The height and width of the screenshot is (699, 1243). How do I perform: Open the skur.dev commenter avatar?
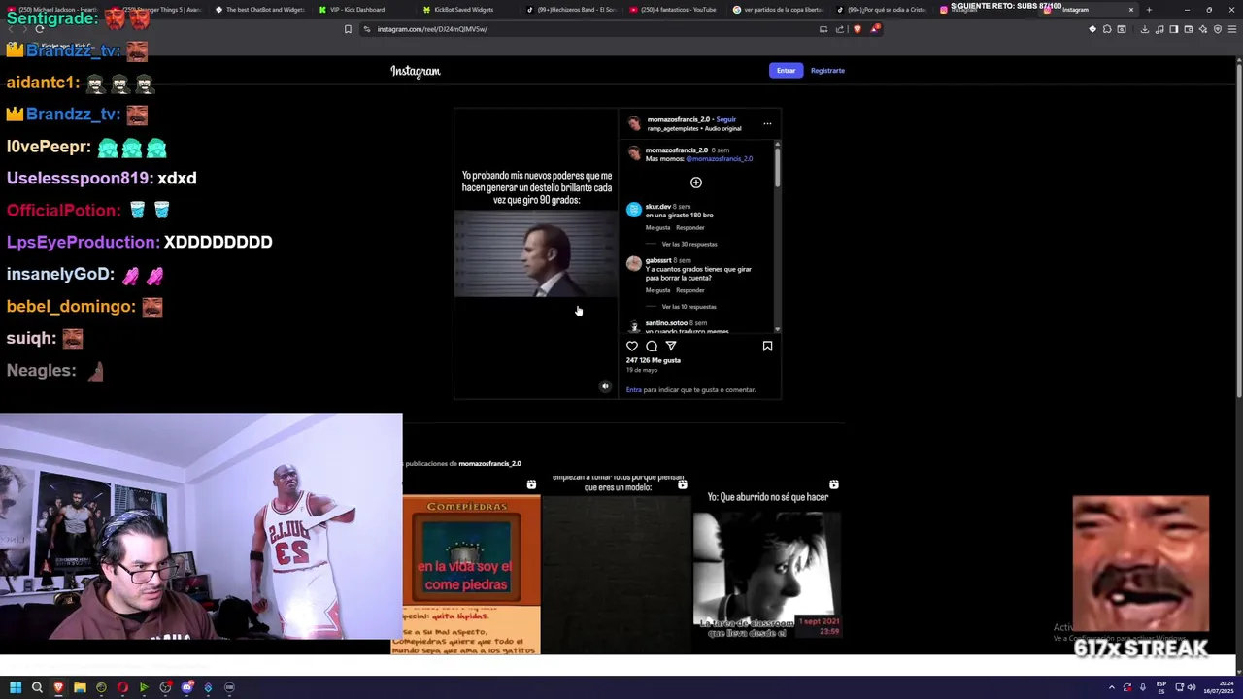click(x=634, y=210)
